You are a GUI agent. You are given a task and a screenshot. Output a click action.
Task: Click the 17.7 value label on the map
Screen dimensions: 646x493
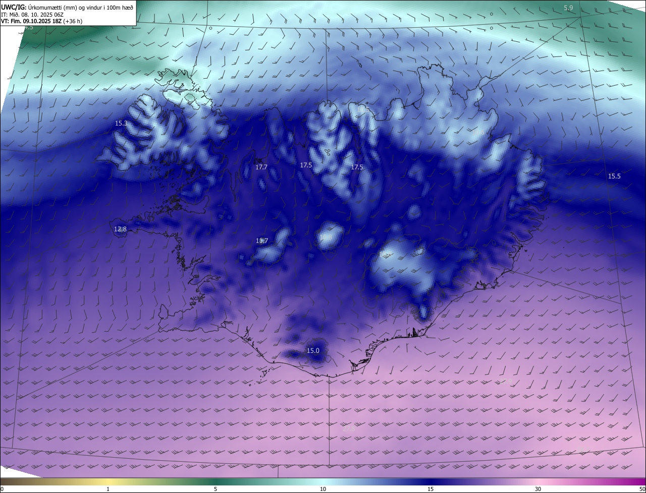tap(261, 167)
